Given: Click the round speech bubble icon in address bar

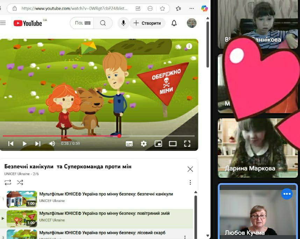Looking at the screenshot, I should 150,8.
